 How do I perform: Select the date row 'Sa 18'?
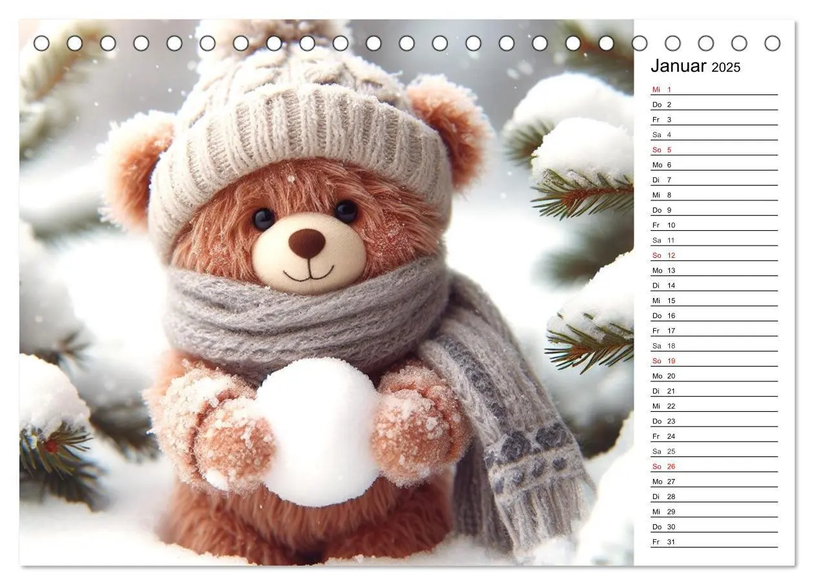tap(714, 346)
